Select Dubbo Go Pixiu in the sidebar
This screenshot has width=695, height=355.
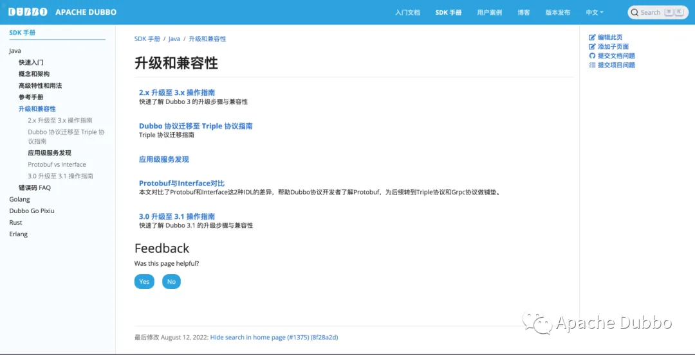point(32,211)
